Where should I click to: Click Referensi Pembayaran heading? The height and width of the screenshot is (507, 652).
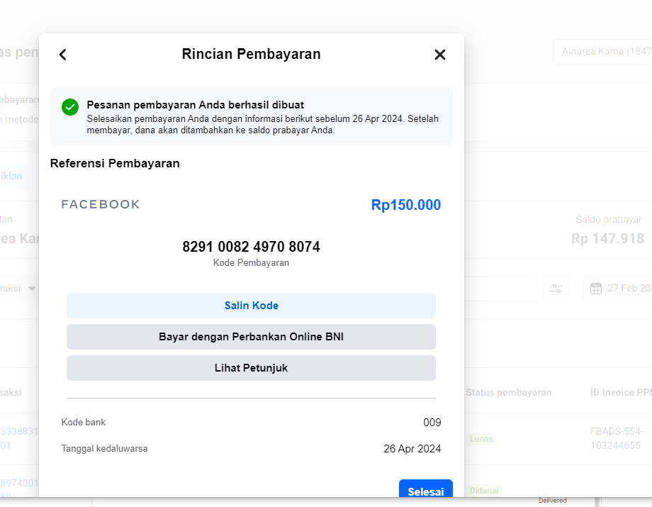coord(115,164)
